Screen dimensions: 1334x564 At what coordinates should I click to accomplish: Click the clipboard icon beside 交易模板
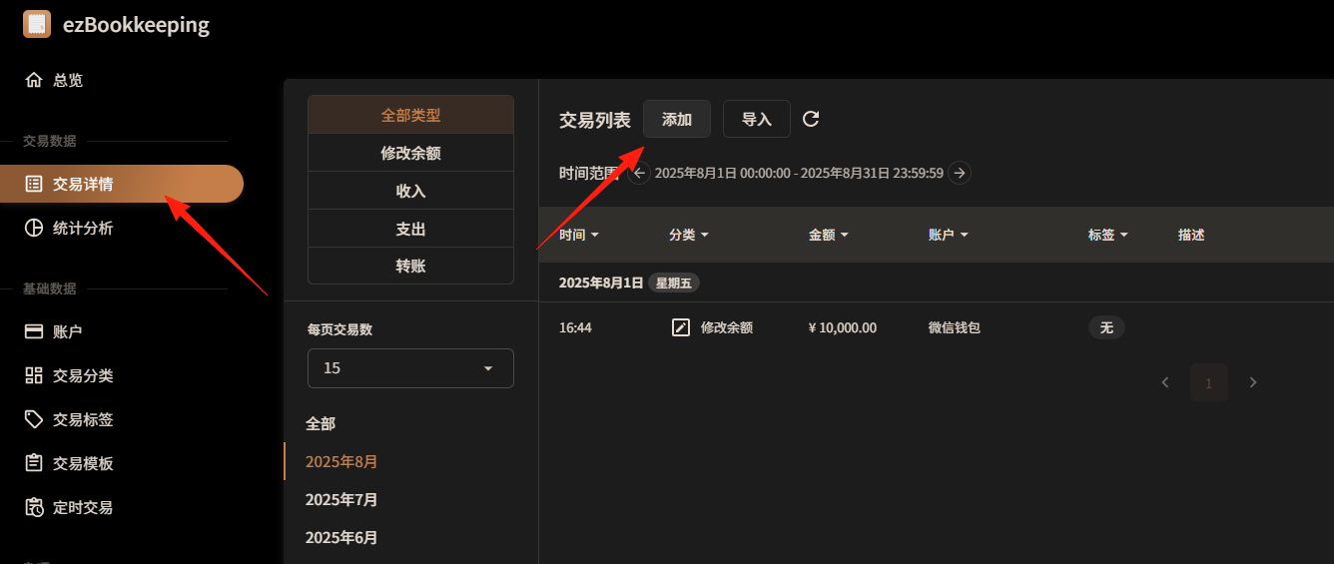pyautogui.click(x=34, y=463)
